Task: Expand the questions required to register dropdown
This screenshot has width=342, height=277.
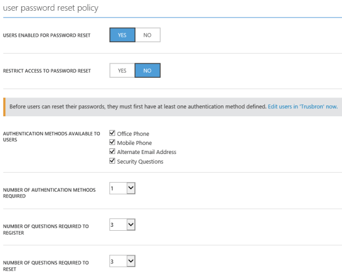Action: 122,225
